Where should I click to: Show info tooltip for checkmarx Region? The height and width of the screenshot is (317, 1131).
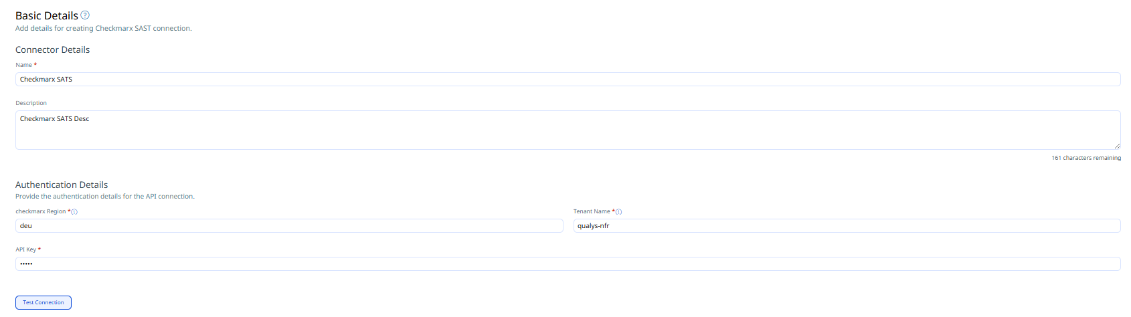74,212
